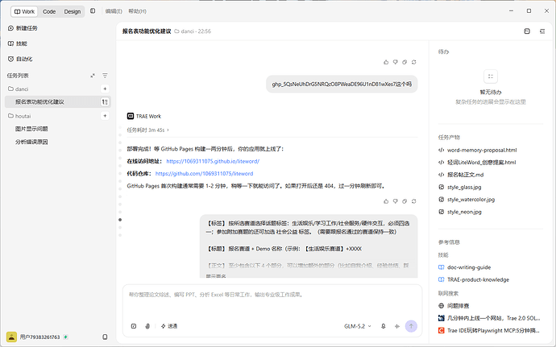556x347 pixels.
Task: Click the device icon at sidebar bottom right
Action: click(x=105, y=337)
